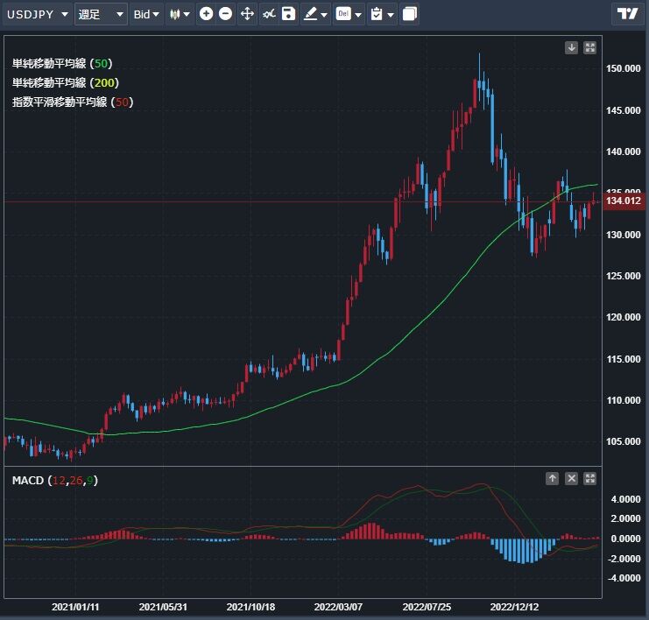Viewport: 649px width, 620px height.
Task: Select the four-arrow pan/move tool
Action: pyautogui.click(x=247, y=14)
